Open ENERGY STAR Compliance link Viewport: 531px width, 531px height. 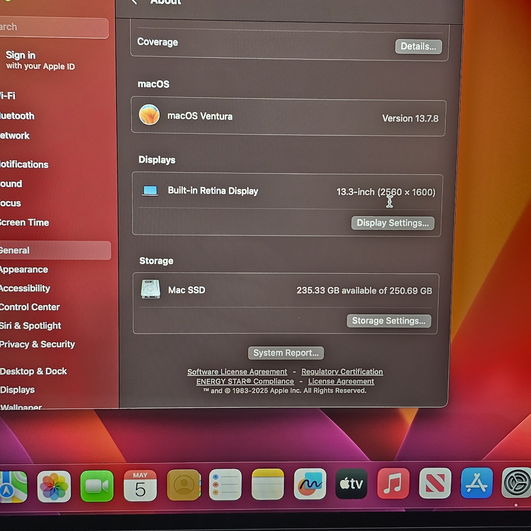pyautogui.click(x=245, y=381)
